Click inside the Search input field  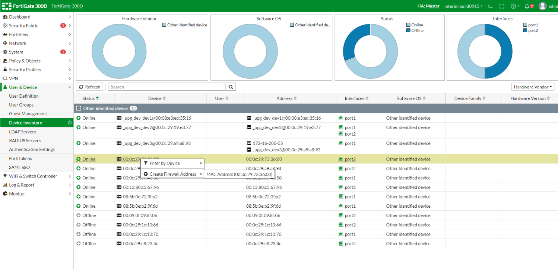[167, 87]
